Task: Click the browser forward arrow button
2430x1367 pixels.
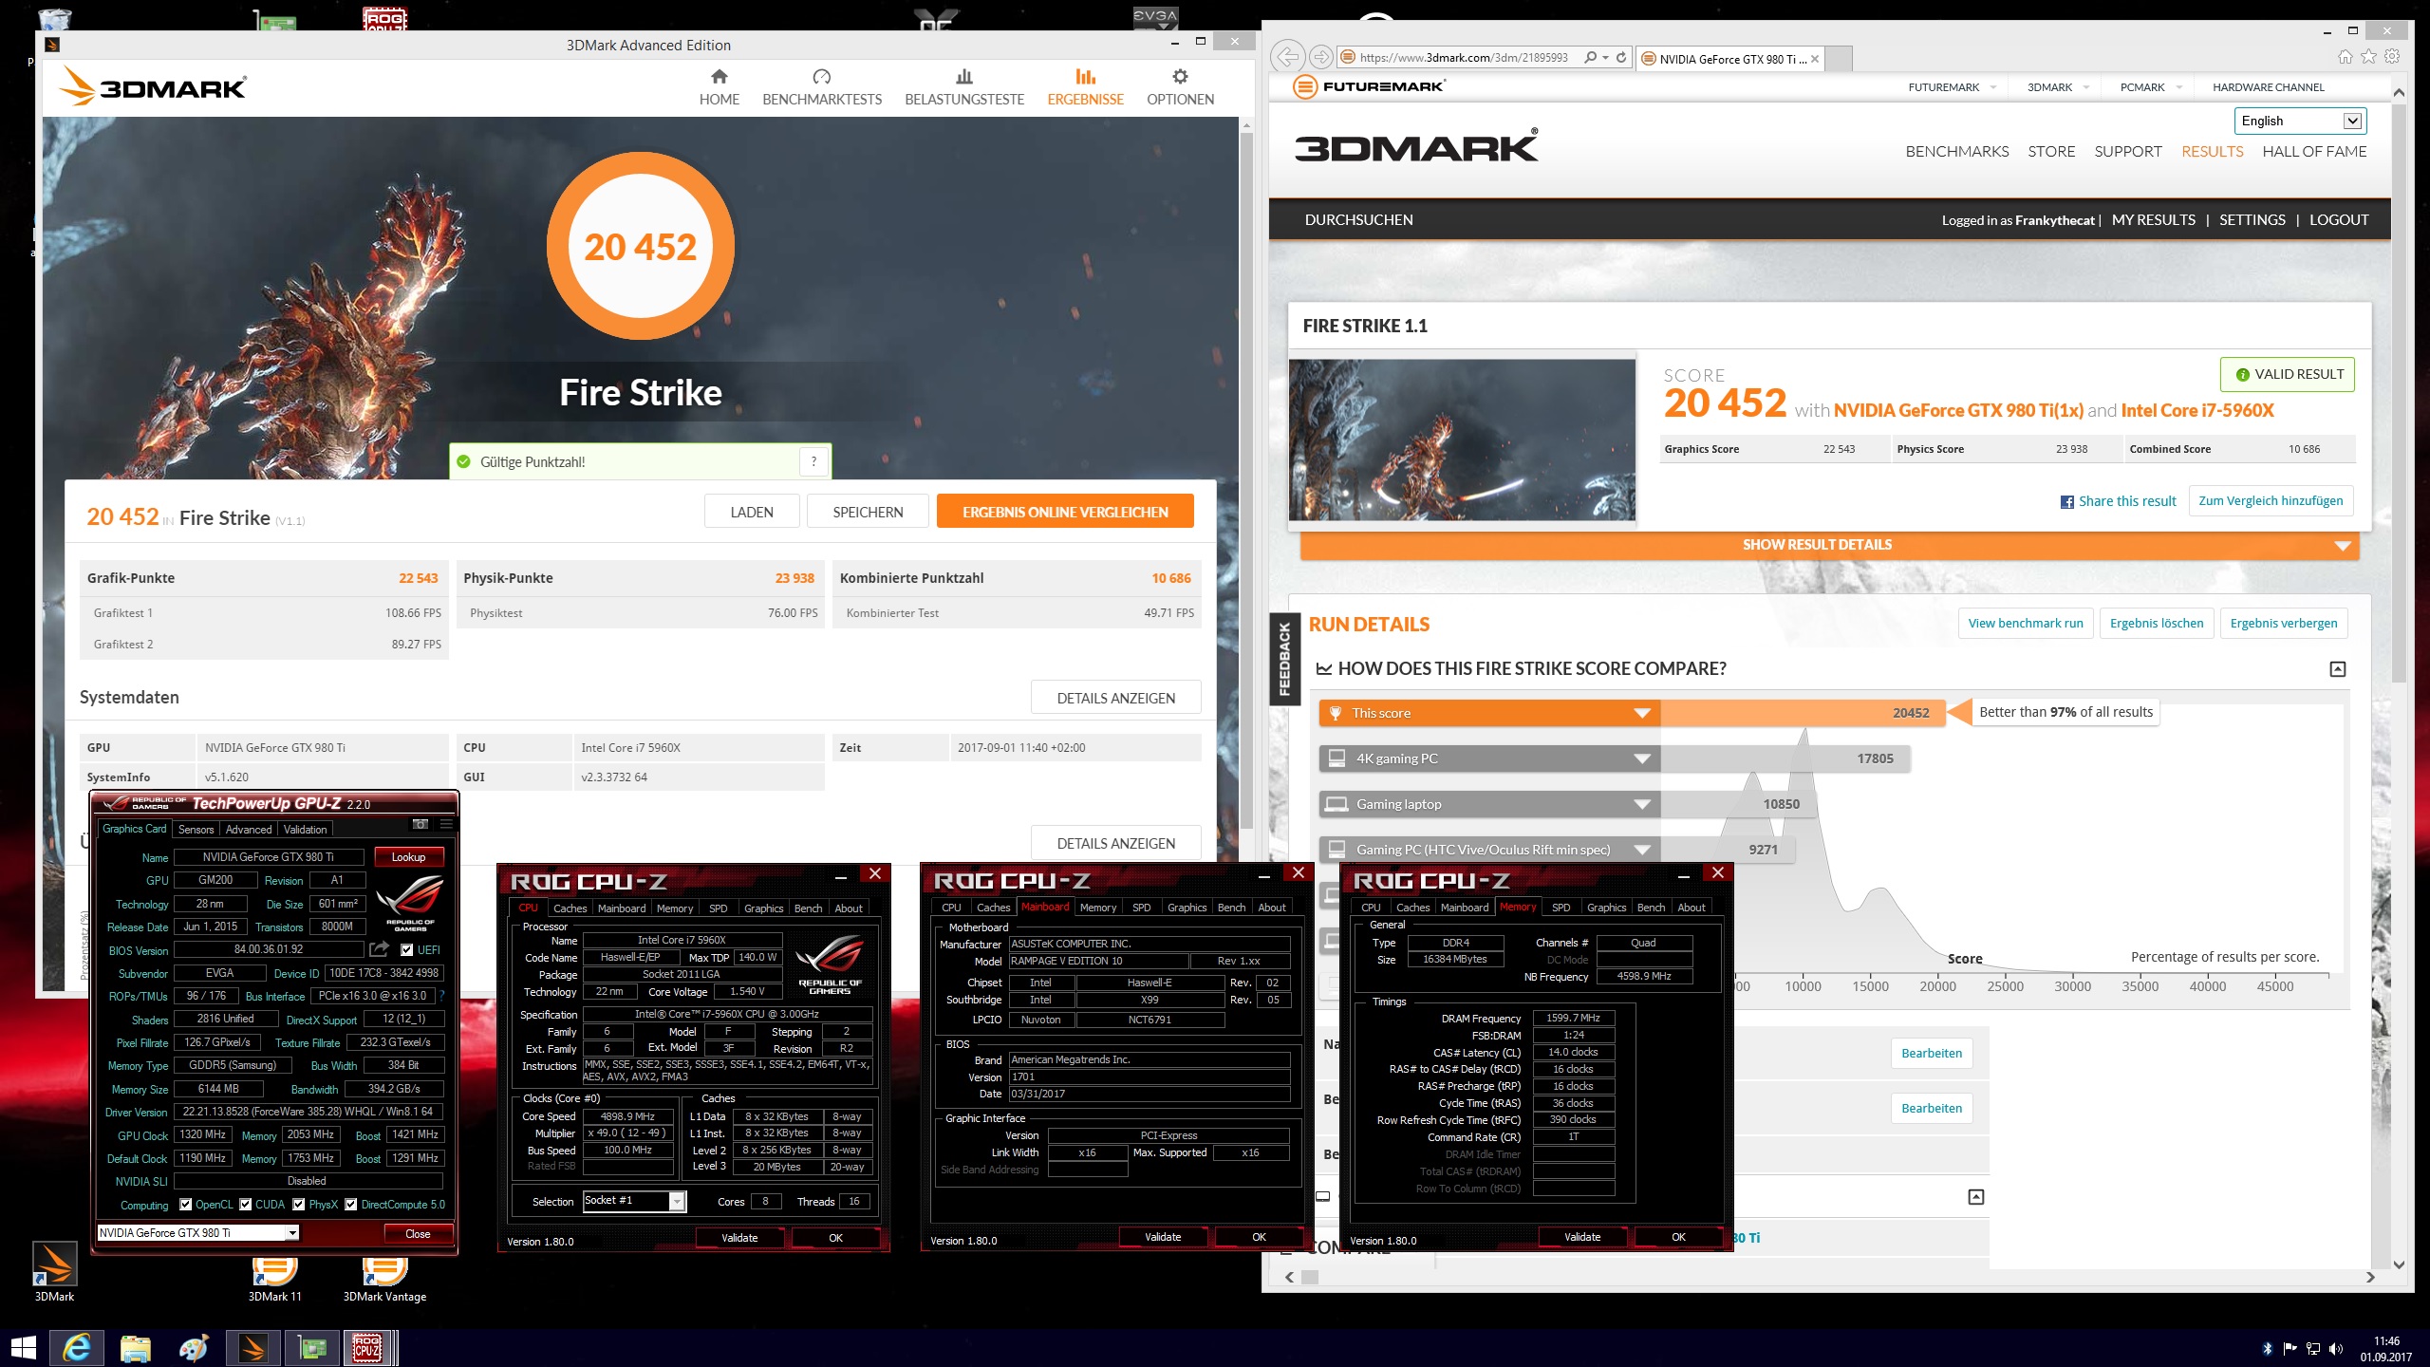Action: pyautogui.click(x=1320, y=57)
